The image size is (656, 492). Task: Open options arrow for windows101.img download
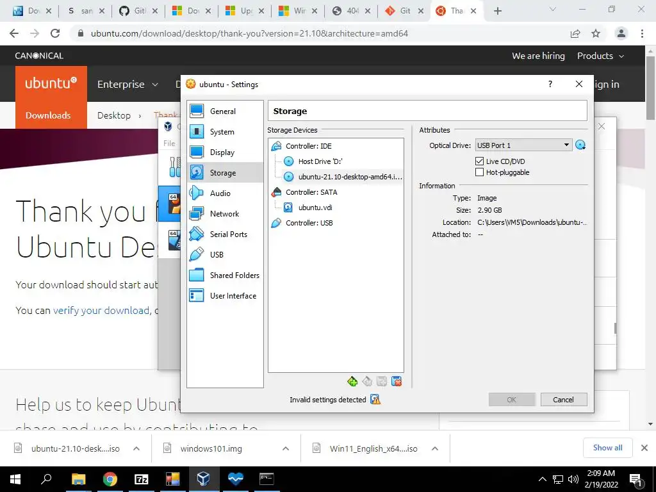point(286,448)
